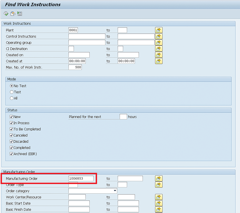The width and height of the screenshot is (240, 213).
Task: Select the All mode radio button
Action: [x=12, y=98]
